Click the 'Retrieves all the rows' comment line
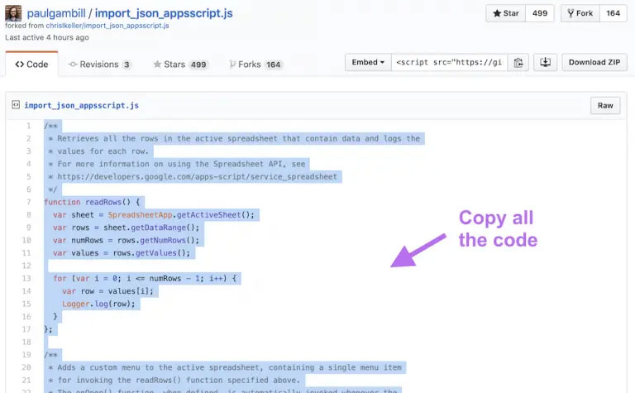Screen dimensions: 635x393 [x=234, y=138]
